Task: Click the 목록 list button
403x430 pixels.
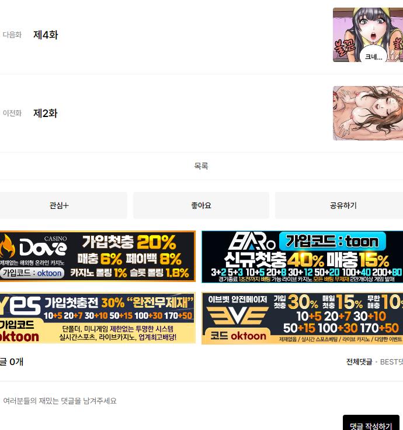Action: pos(201,166)
